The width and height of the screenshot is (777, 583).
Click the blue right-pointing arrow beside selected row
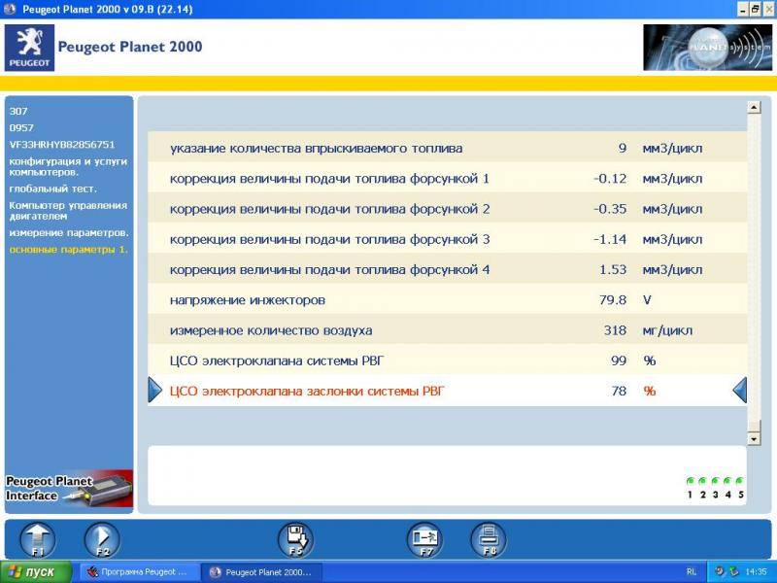[x=155, y=391]
